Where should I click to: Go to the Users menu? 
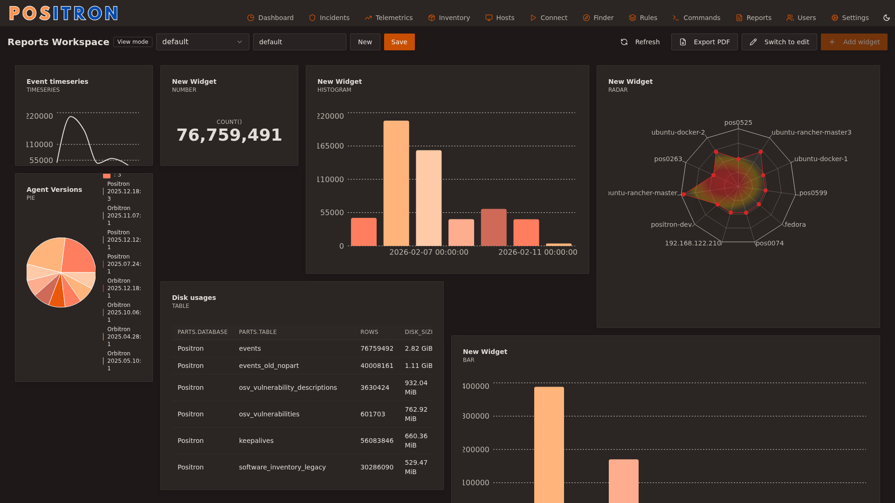(x=801, y=18)
